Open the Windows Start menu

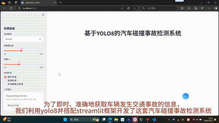pyautogui.click(x=65, y=120)
